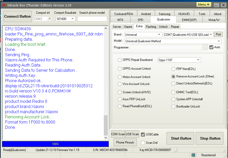Switch to the MTK tab

[120, 20]
